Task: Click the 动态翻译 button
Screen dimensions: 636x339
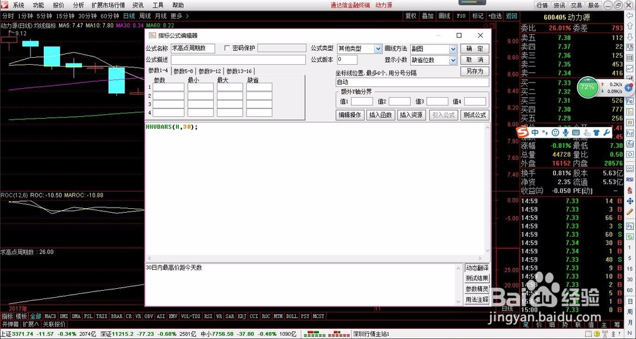Action: pyautogui.click(x=477, y=268)
